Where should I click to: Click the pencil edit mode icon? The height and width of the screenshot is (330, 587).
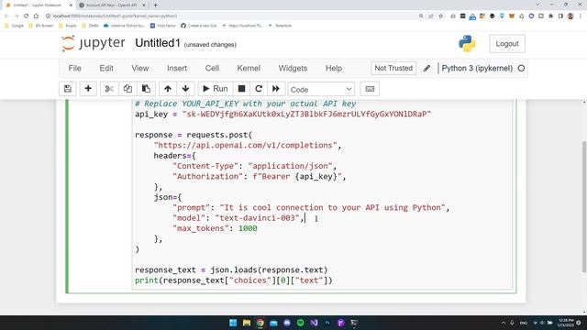click(426, 69)
